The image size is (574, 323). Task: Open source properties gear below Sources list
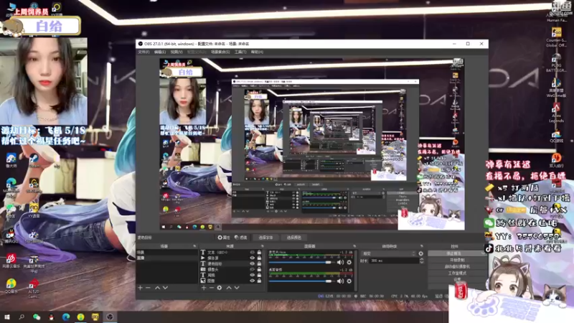pyautogui.click(x=220, y=288)
